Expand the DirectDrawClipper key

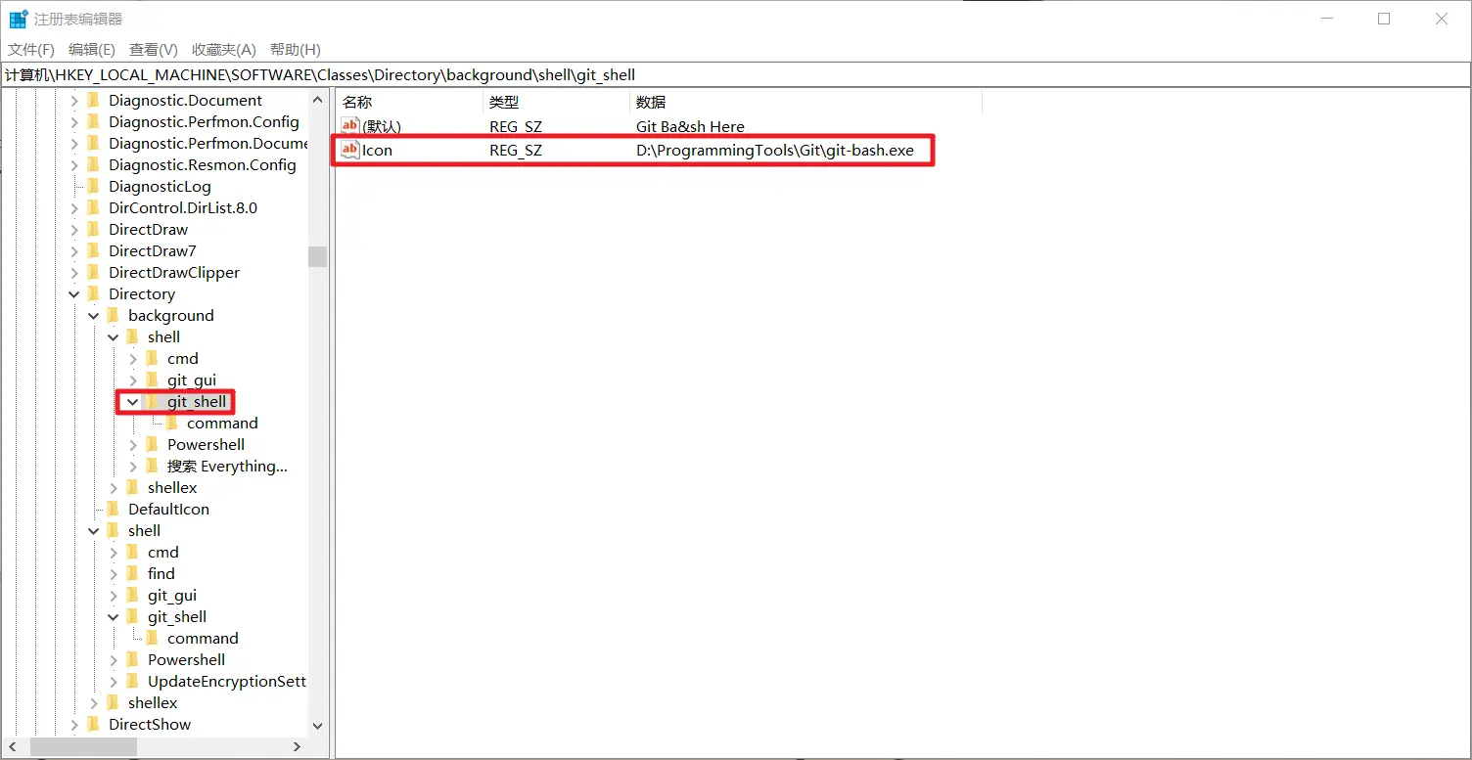click(74, 272)
